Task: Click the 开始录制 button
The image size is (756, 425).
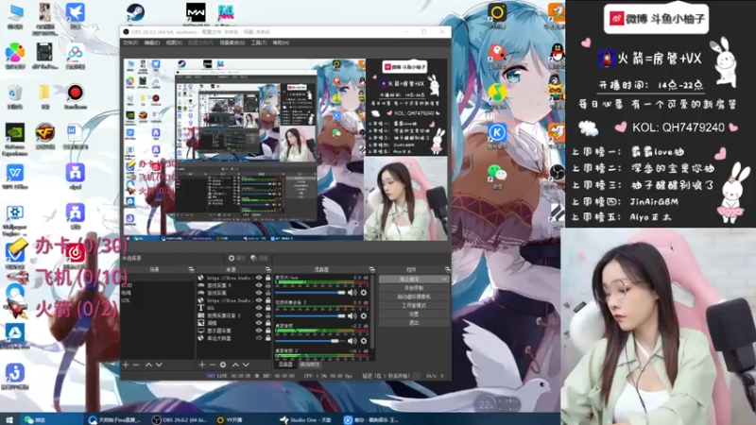Action: 414,288
